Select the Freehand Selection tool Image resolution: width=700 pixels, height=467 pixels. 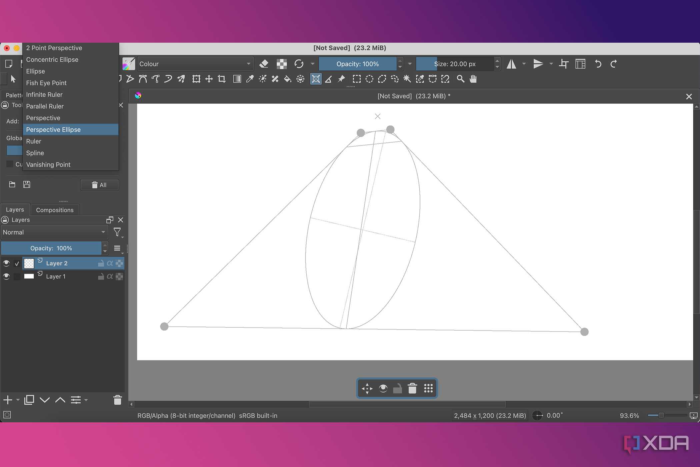click(x=395, y=79)
